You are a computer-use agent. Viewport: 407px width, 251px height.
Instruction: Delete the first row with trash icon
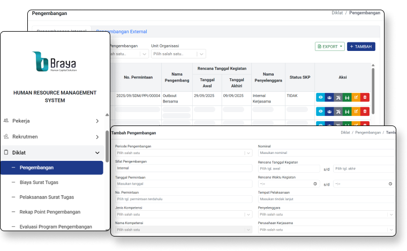point(365,97)
